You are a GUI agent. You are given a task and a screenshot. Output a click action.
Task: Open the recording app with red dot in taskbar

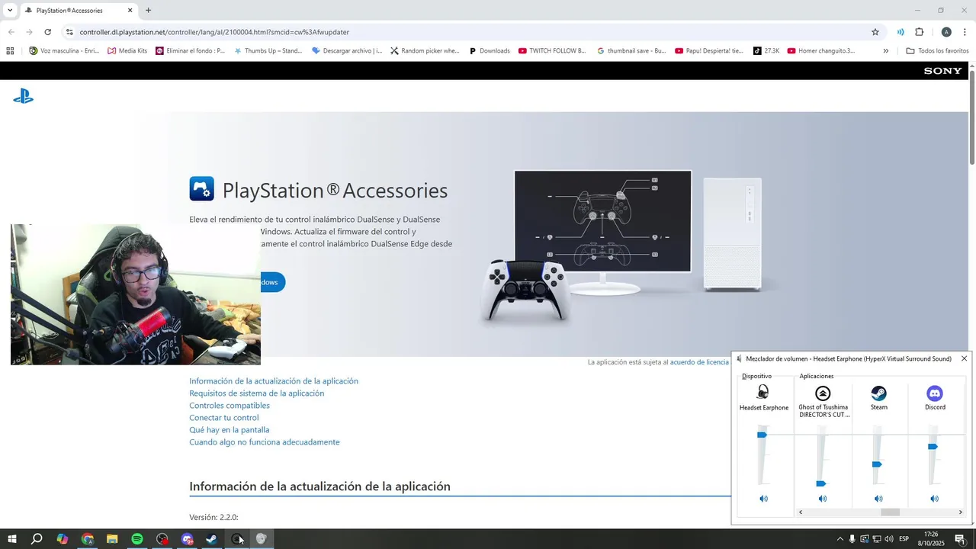[162, 539]
